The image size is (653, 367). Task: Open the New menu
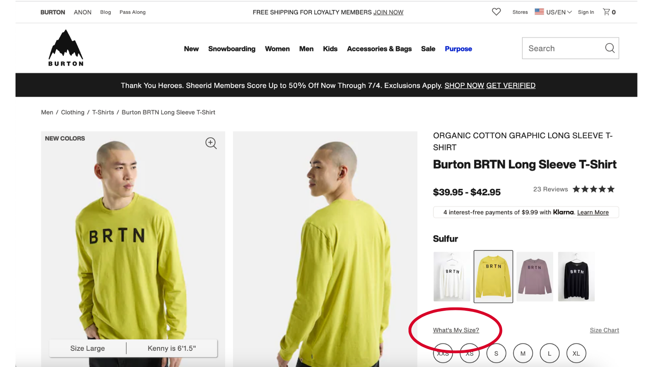(191, 49)
